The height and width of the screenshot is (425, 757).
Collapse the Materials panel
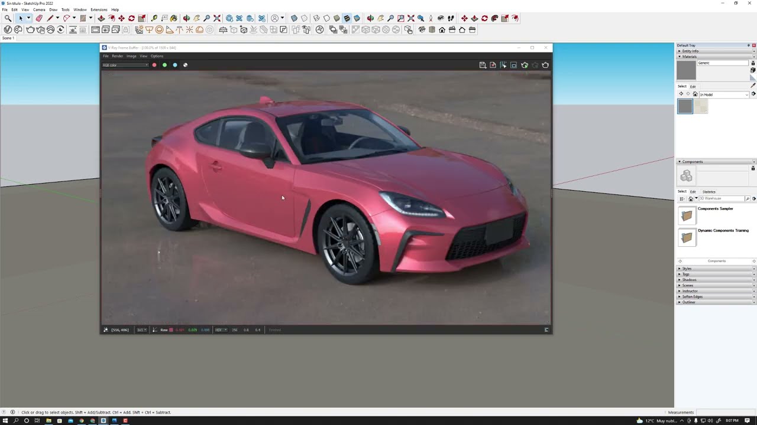coord(716,57)
